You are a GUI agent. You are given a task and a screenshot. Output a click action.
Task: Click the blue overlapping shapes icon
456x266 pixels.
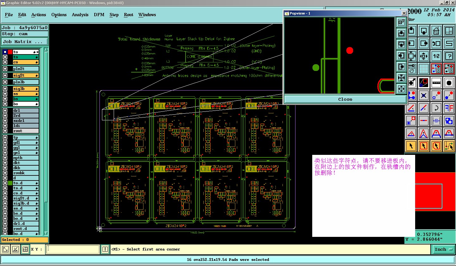(x=449, y=120)
